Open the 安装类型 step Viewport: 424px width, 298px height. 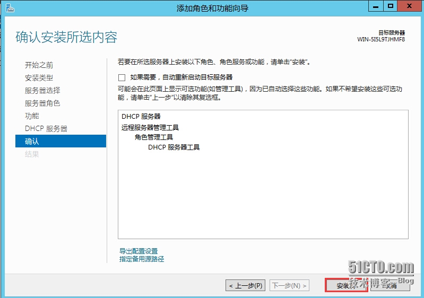39,78
